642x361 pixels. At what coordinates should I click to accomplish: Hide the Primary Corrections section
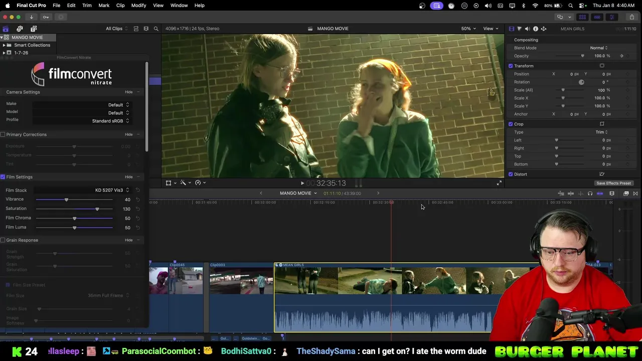tap(128, 134)
